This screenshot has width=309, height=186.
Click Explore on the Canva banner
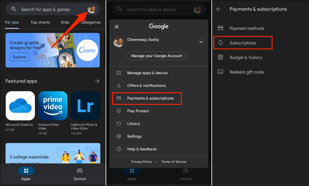[x=19, y=57]
